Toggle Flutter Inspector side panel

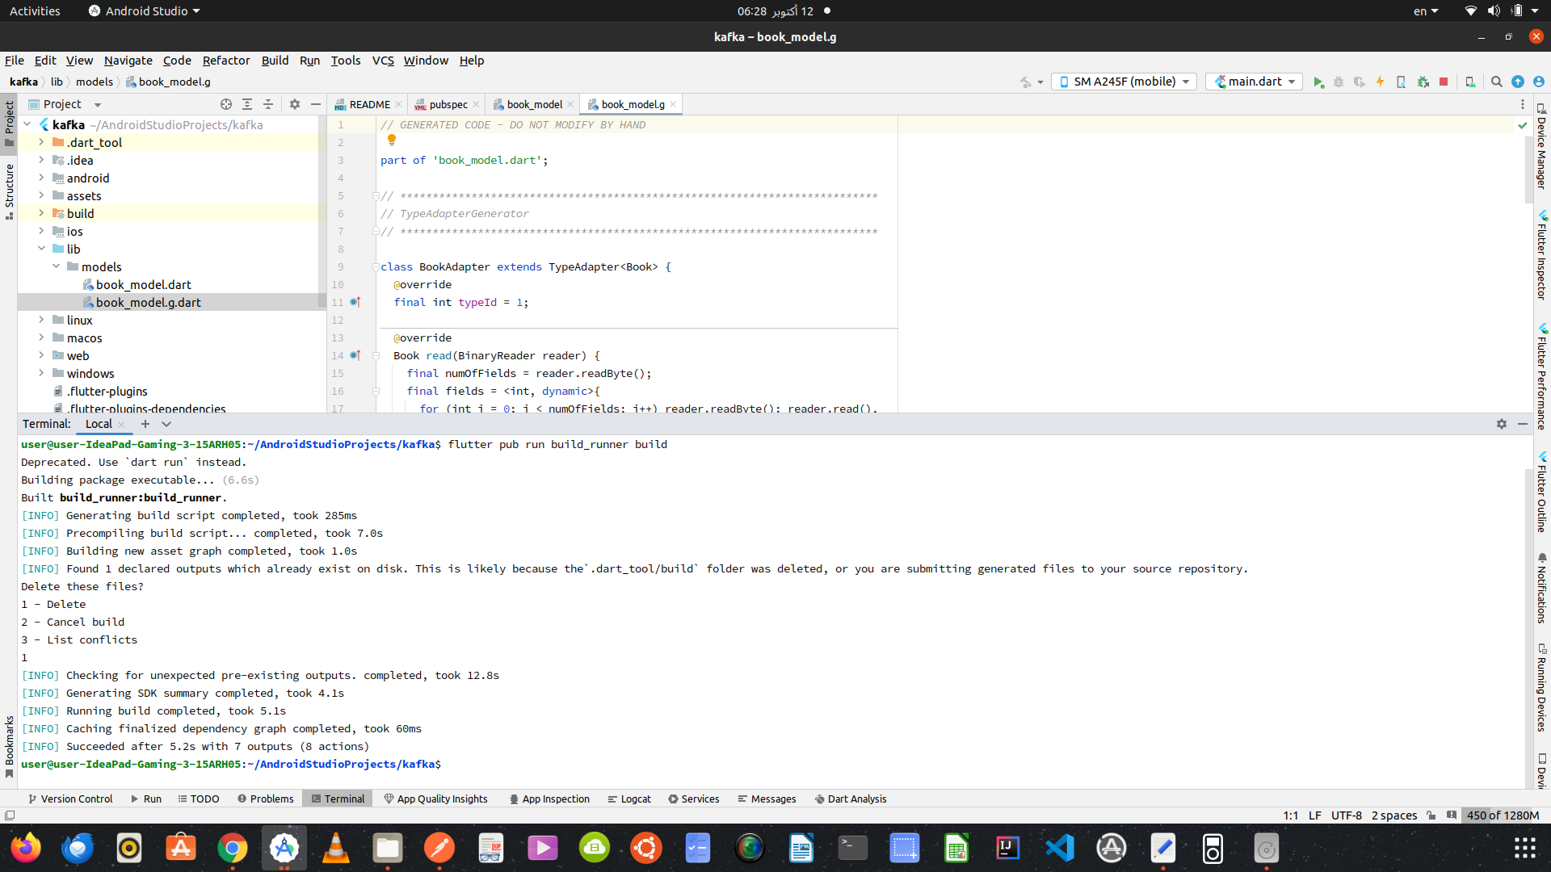pyautogui.click(x=1542, y=256)
